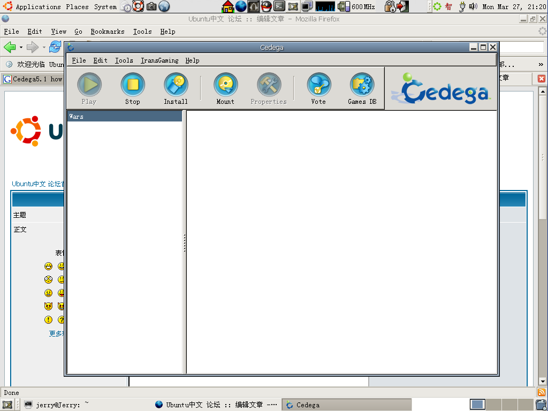This screenshot has height=411, width=548.
Task: Show more bookmarks via toolbar chevron
Action: [541, 64]
